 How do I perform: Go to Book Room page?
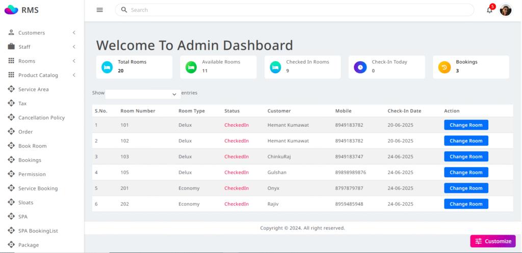click(x=32, y=146)
